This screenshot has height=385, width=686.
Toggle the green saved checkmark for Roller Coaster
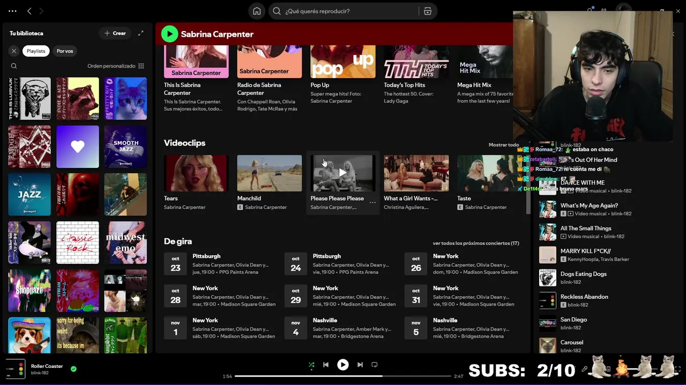pyautogui.click(x=73, y=369)
